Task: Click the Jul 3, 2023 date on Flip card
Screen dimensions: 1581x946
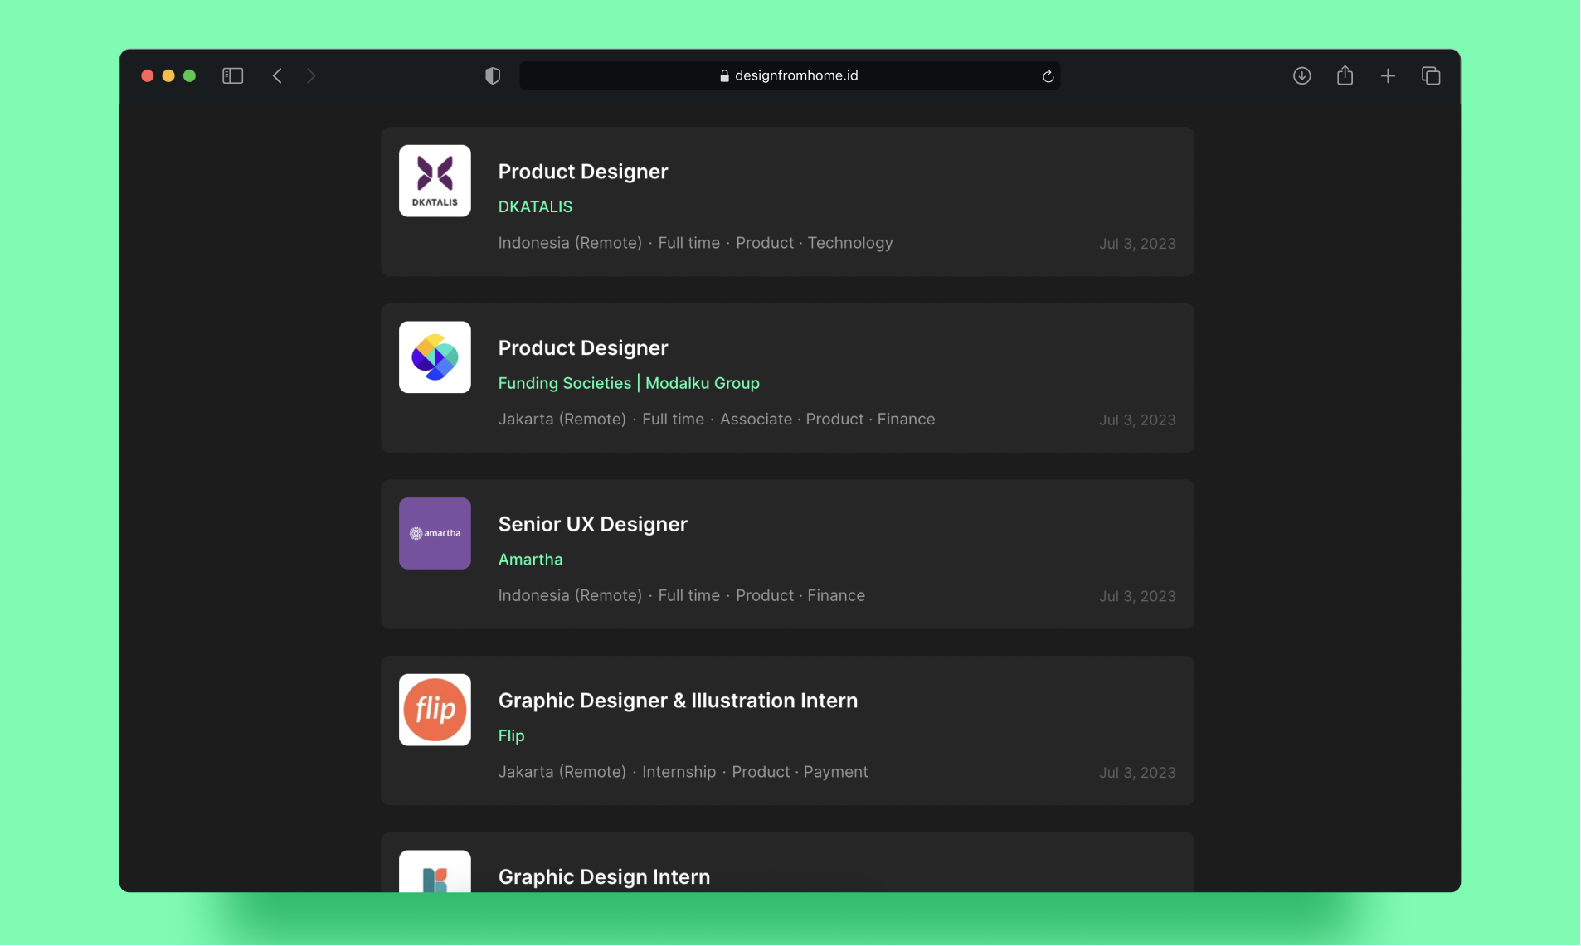Action: (1137, 773)
